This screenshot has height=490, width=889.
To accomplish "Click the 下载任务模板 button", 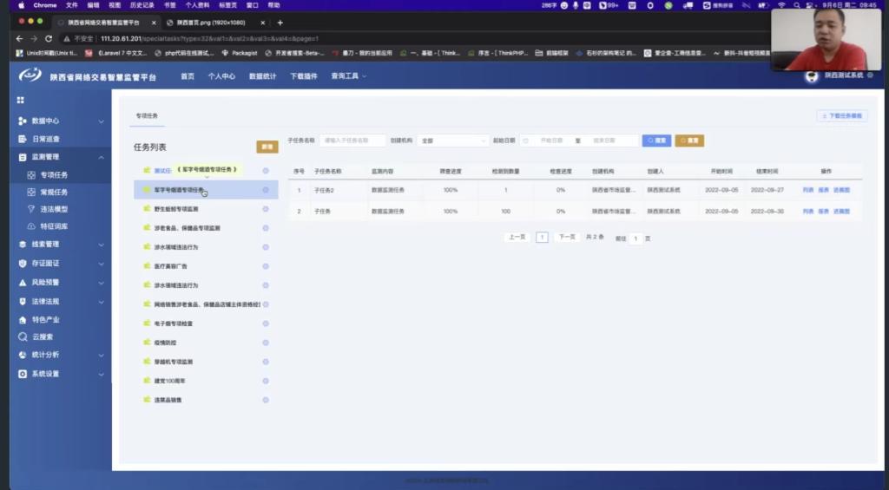I will pos(842,115).
